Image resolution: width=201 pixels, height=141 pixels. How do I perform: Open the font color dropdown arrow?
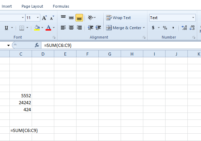pos(54,28)
